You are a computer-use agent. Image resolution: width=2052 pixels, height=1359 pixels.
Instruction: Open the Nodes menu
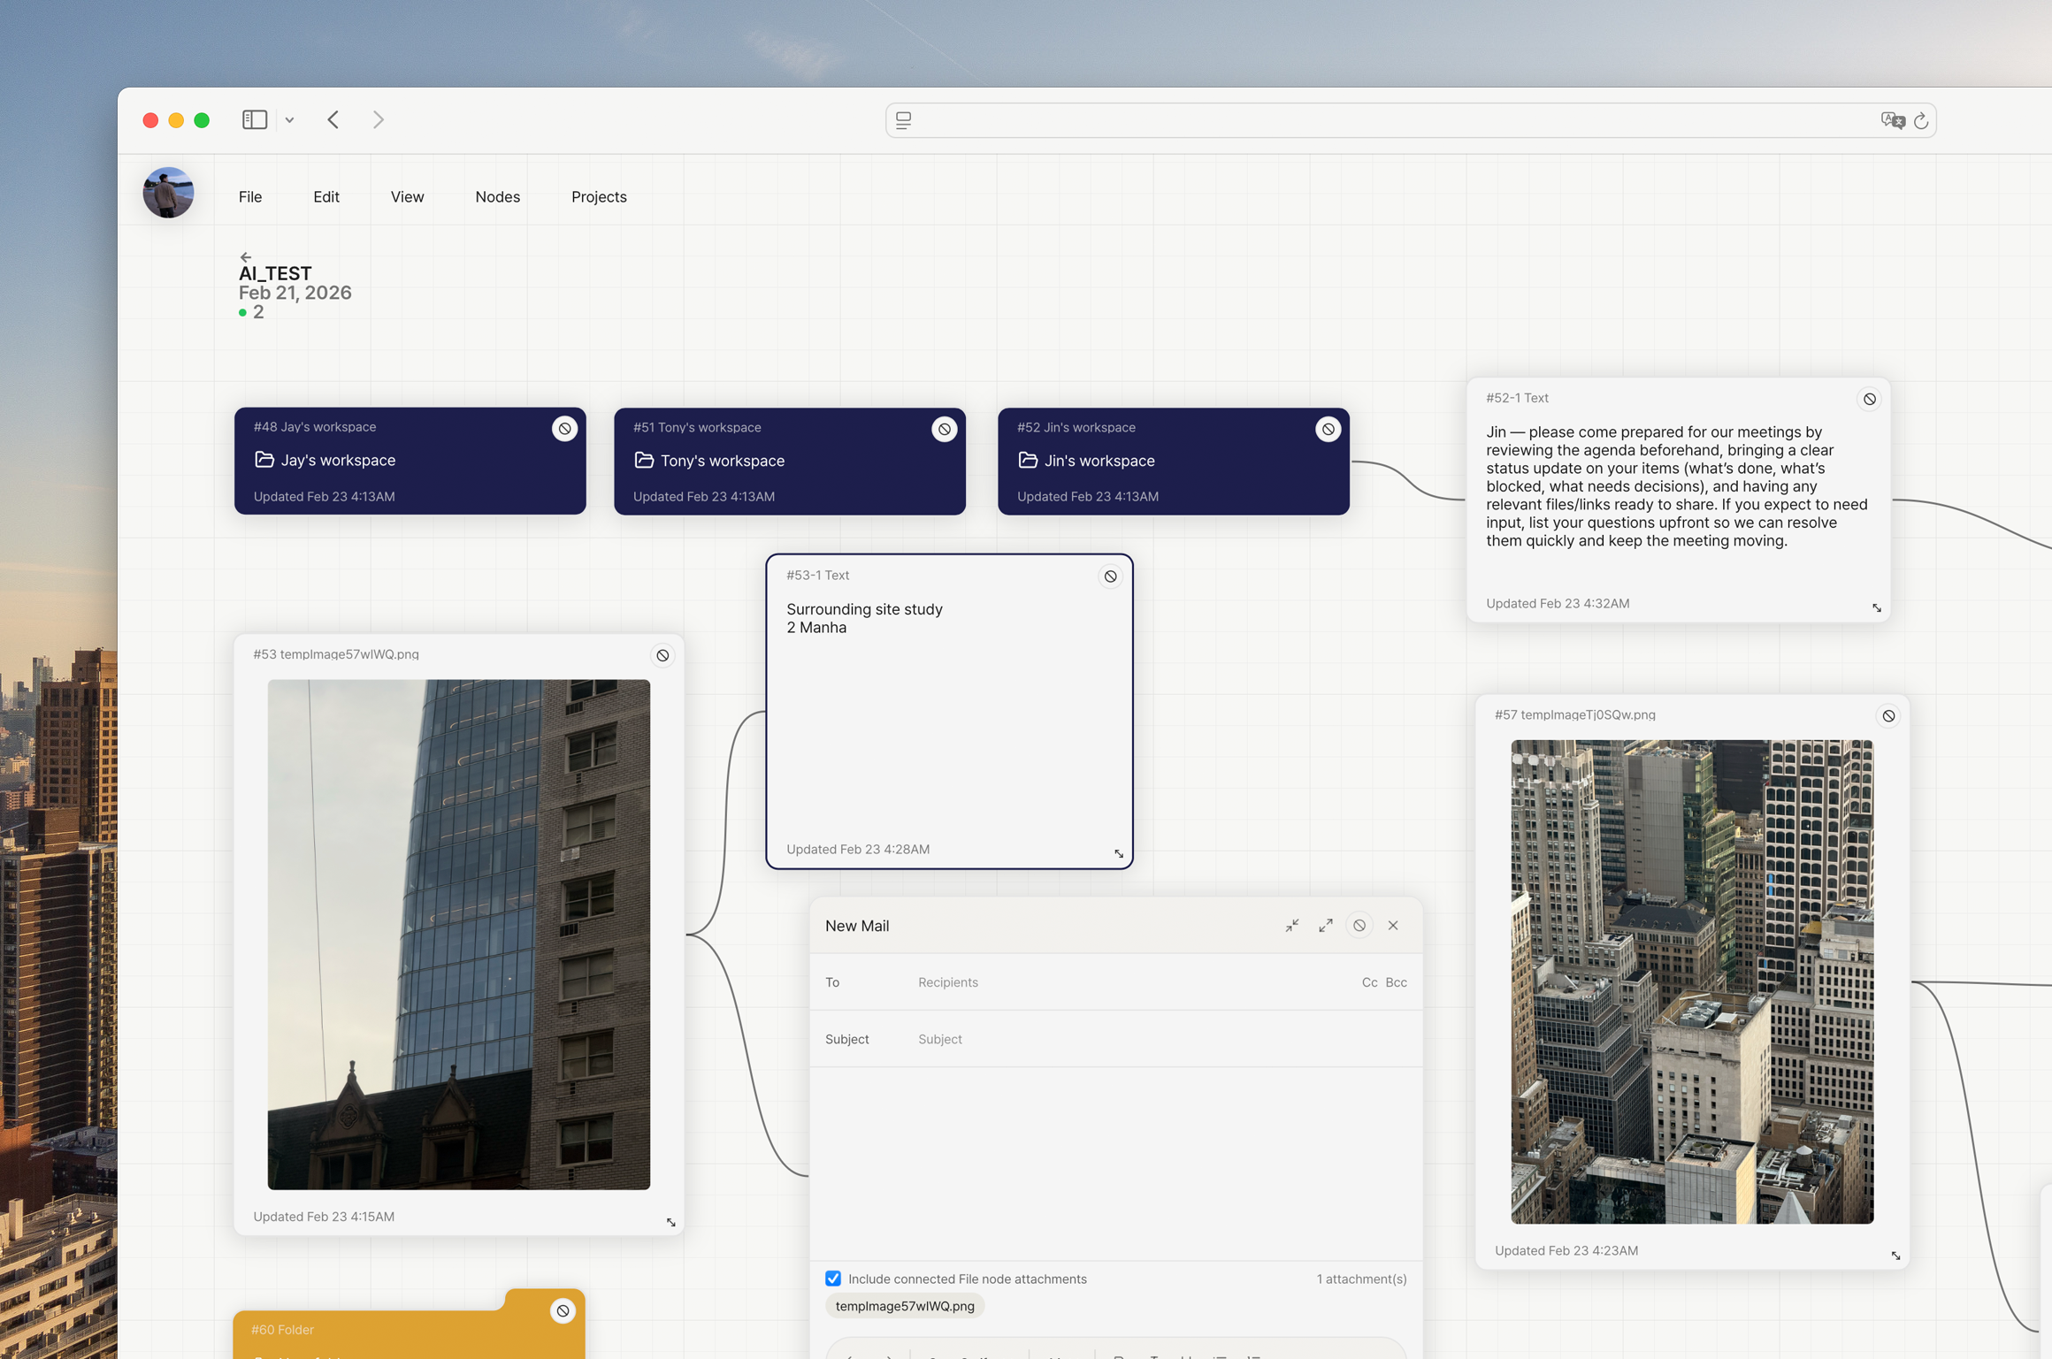(497, 197)
